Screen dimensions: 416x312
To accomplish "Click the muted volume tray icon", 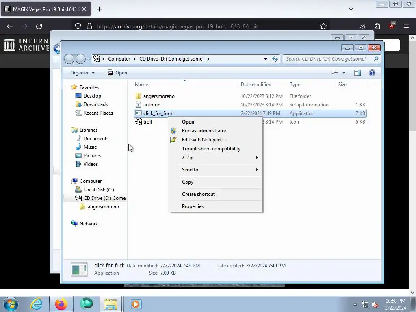I will point(375,305).
